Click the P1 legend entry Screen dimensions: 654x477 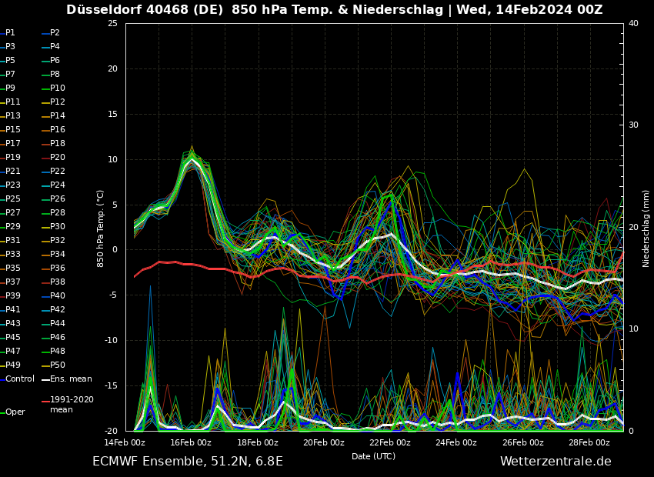10,33
